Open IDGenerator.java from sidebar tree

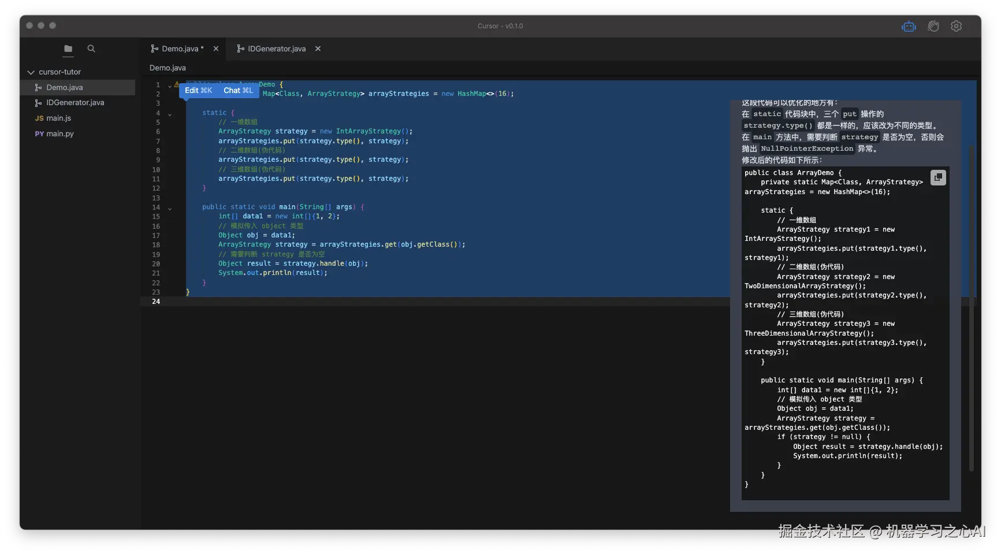click(x=75, y=103)
